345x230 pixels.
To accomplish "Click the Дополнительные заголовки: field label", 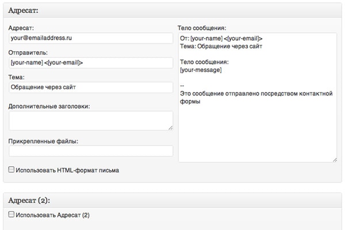I will pos(49,106).
